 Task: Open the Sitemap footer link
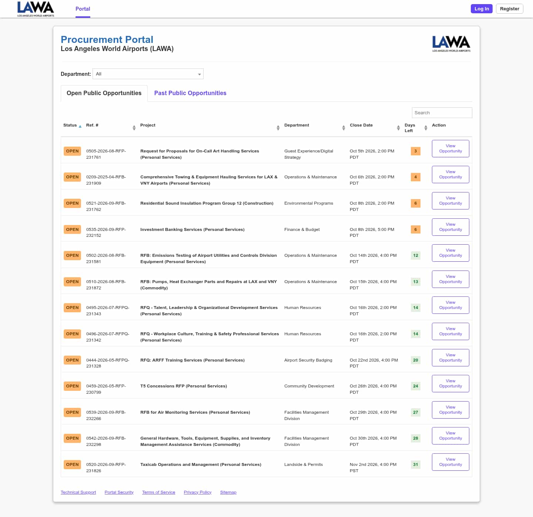228,492
